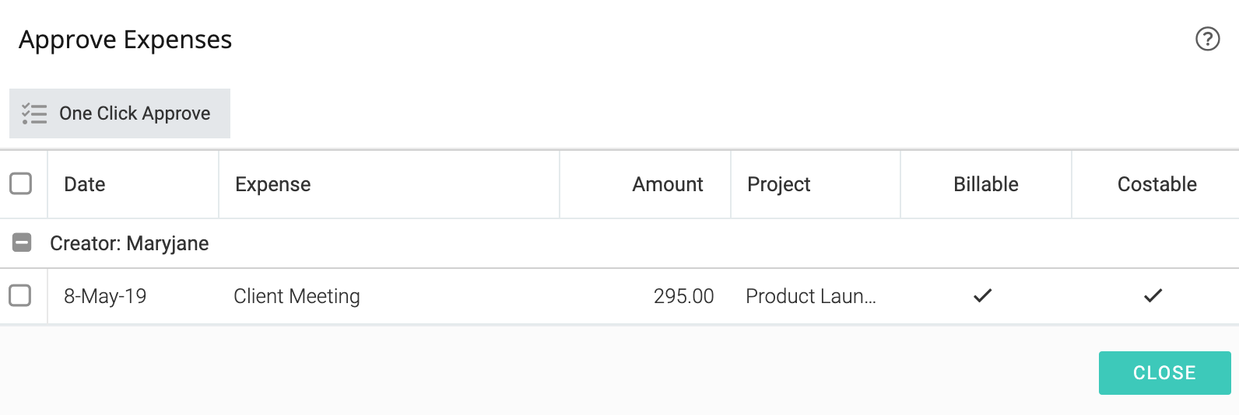The image size is (1239, 415).
Task: Collapse the Creator: Maryjane group
Action: (x=22, y=243)
